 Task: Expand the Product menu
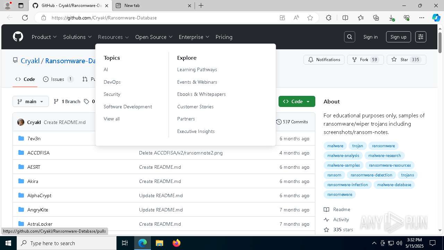pos(44,37)
